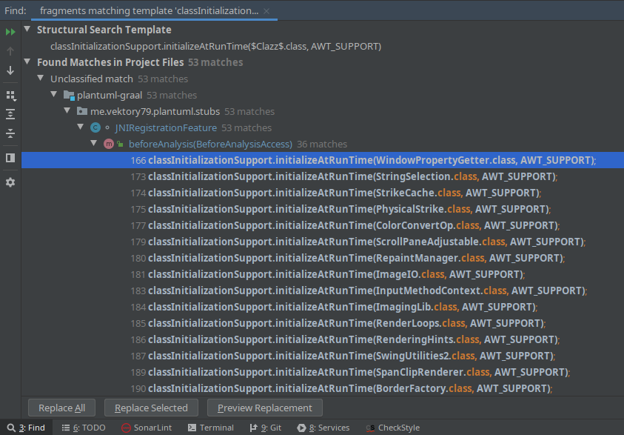Viewport: 624px width, 435px height.
Task: Click the JNIRegistrationFeature class icon
Action: tap(95, 128)
